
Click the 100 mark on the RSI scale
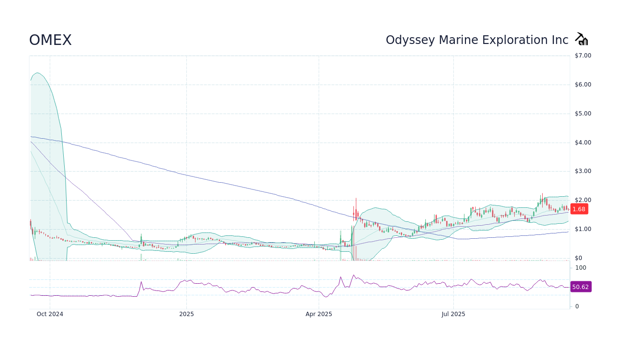580,268
